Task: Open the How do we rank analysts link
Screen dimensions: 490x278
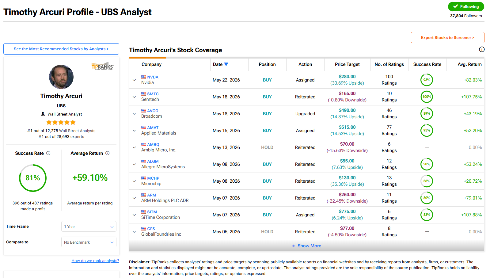Action: (95, 261)
